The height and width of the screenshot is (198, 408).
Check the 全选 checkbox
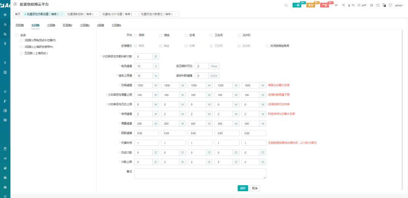coord(17,35)
